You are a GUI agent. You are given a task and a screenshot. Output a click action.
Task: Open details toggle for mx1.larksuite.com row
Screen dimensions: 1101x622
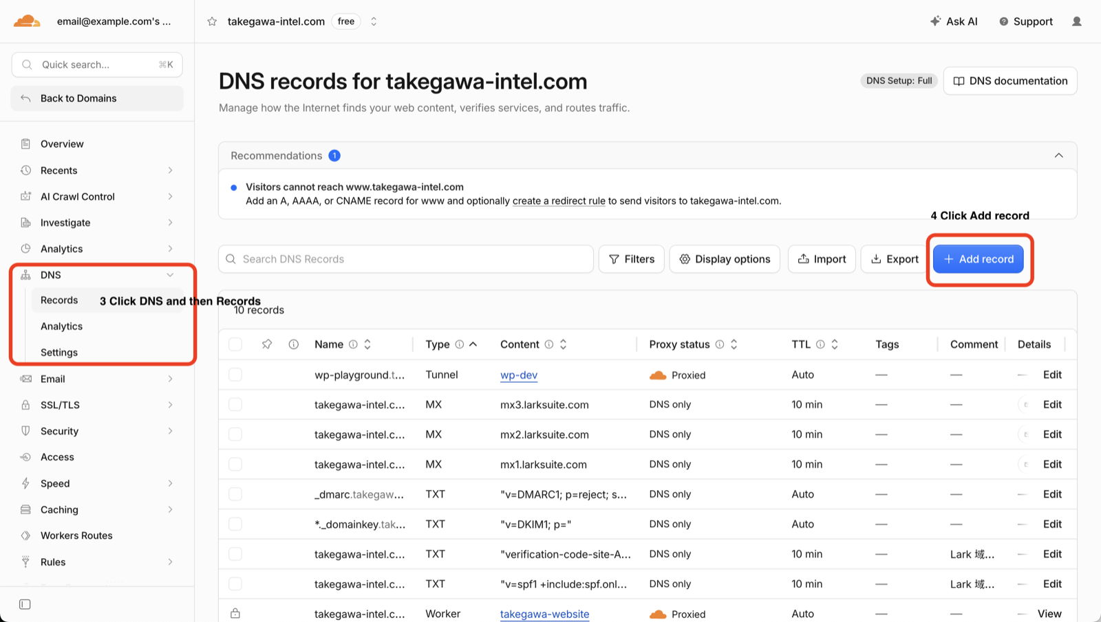pos(1025,464)
